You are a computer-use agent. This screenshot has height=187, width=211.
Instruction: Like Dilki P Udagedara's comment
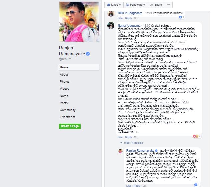point(120,18)
